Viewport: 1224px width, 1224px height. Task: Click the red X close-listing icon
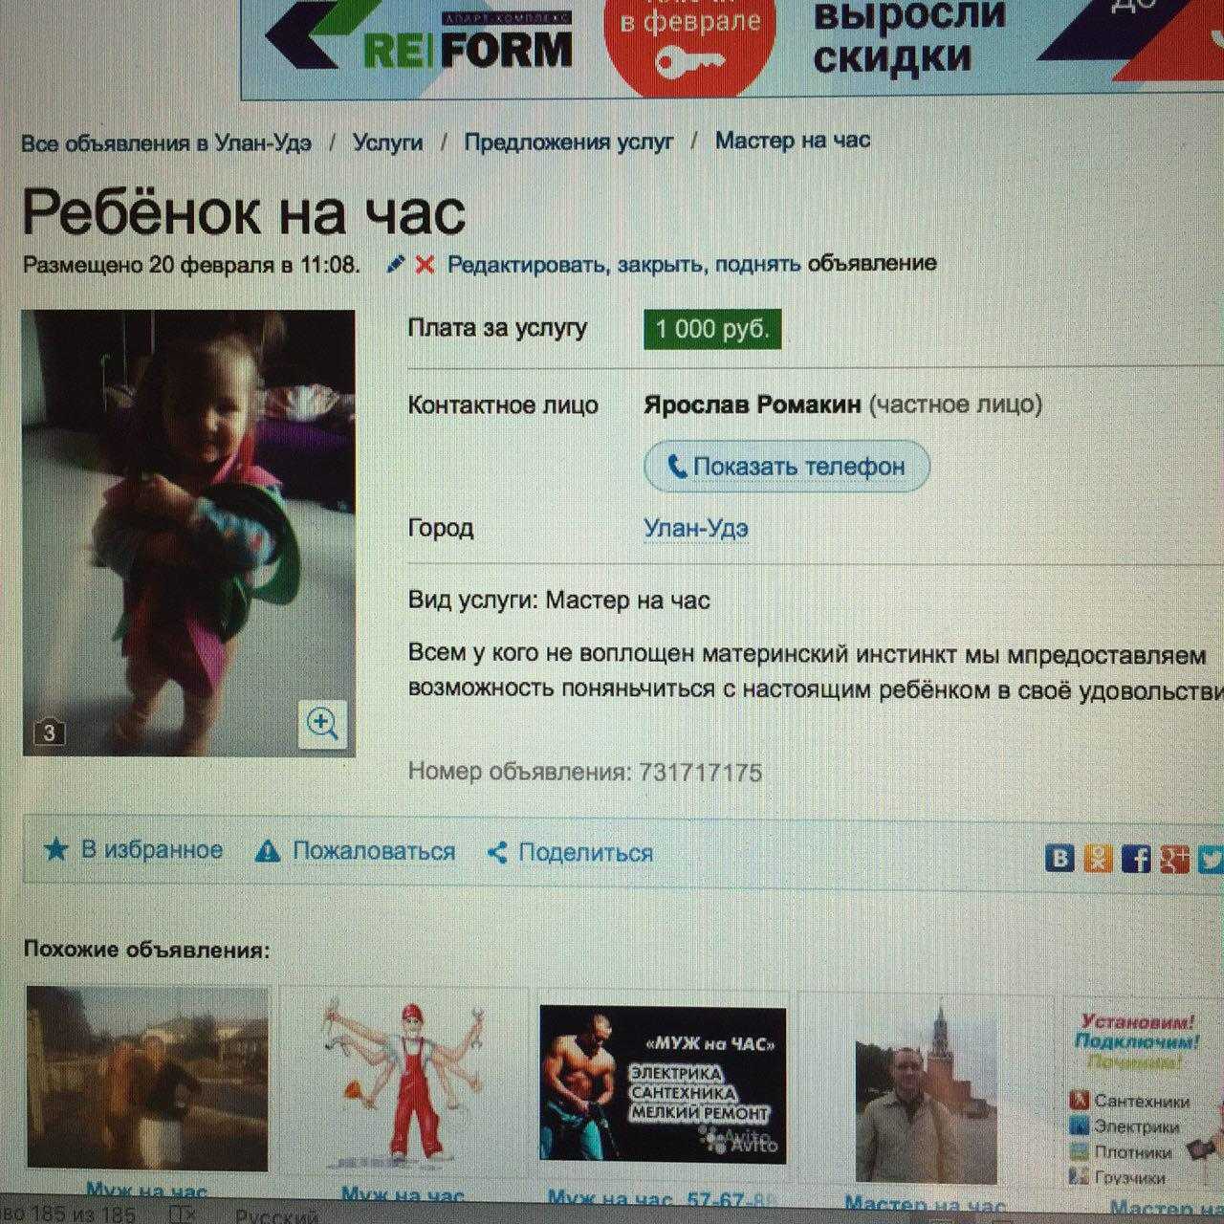425,265
